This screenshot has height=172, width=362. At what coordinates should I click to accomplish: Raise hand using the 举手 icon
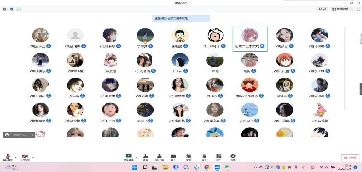204,157
